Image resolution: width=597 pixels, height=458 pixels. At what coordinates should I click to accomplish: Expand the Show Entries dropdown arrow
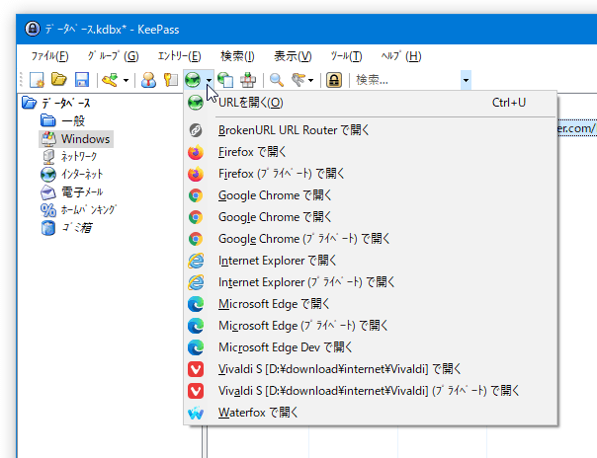click(310, 80)
